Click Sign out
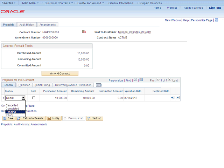Viewport: 224px width, 168px height. 215,8
